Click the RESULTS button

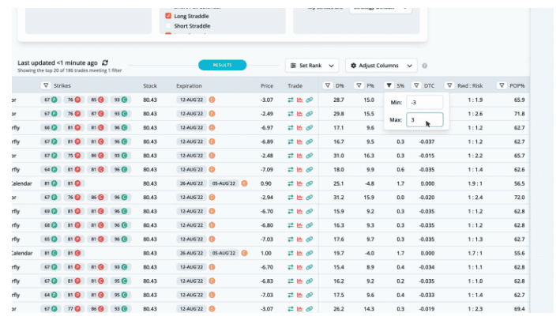pyautogui.click(x=222, y=66)
